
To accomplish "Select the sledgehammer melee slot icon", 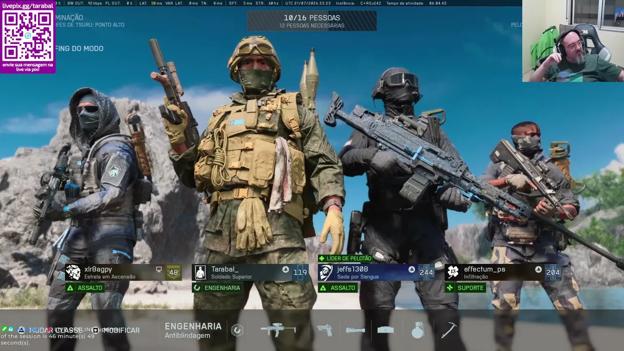I will point(448,330).
